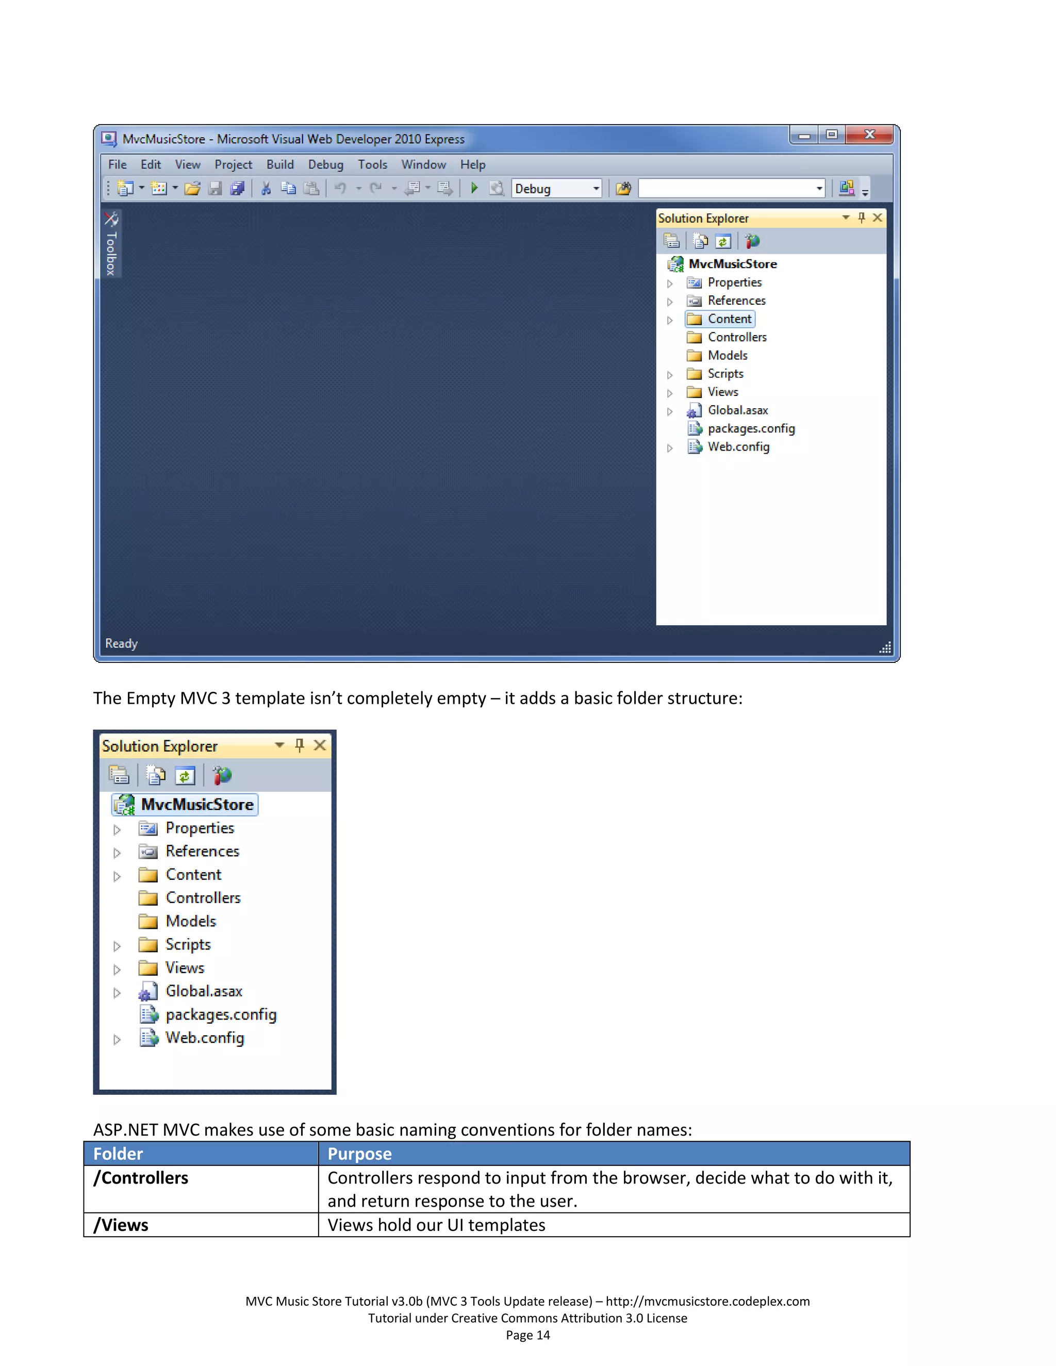This screenshot has width=1056, height=1366.
Task: Toggle auto-hide pin on the enlarged Solution Explorer
Action: point(299,745)
